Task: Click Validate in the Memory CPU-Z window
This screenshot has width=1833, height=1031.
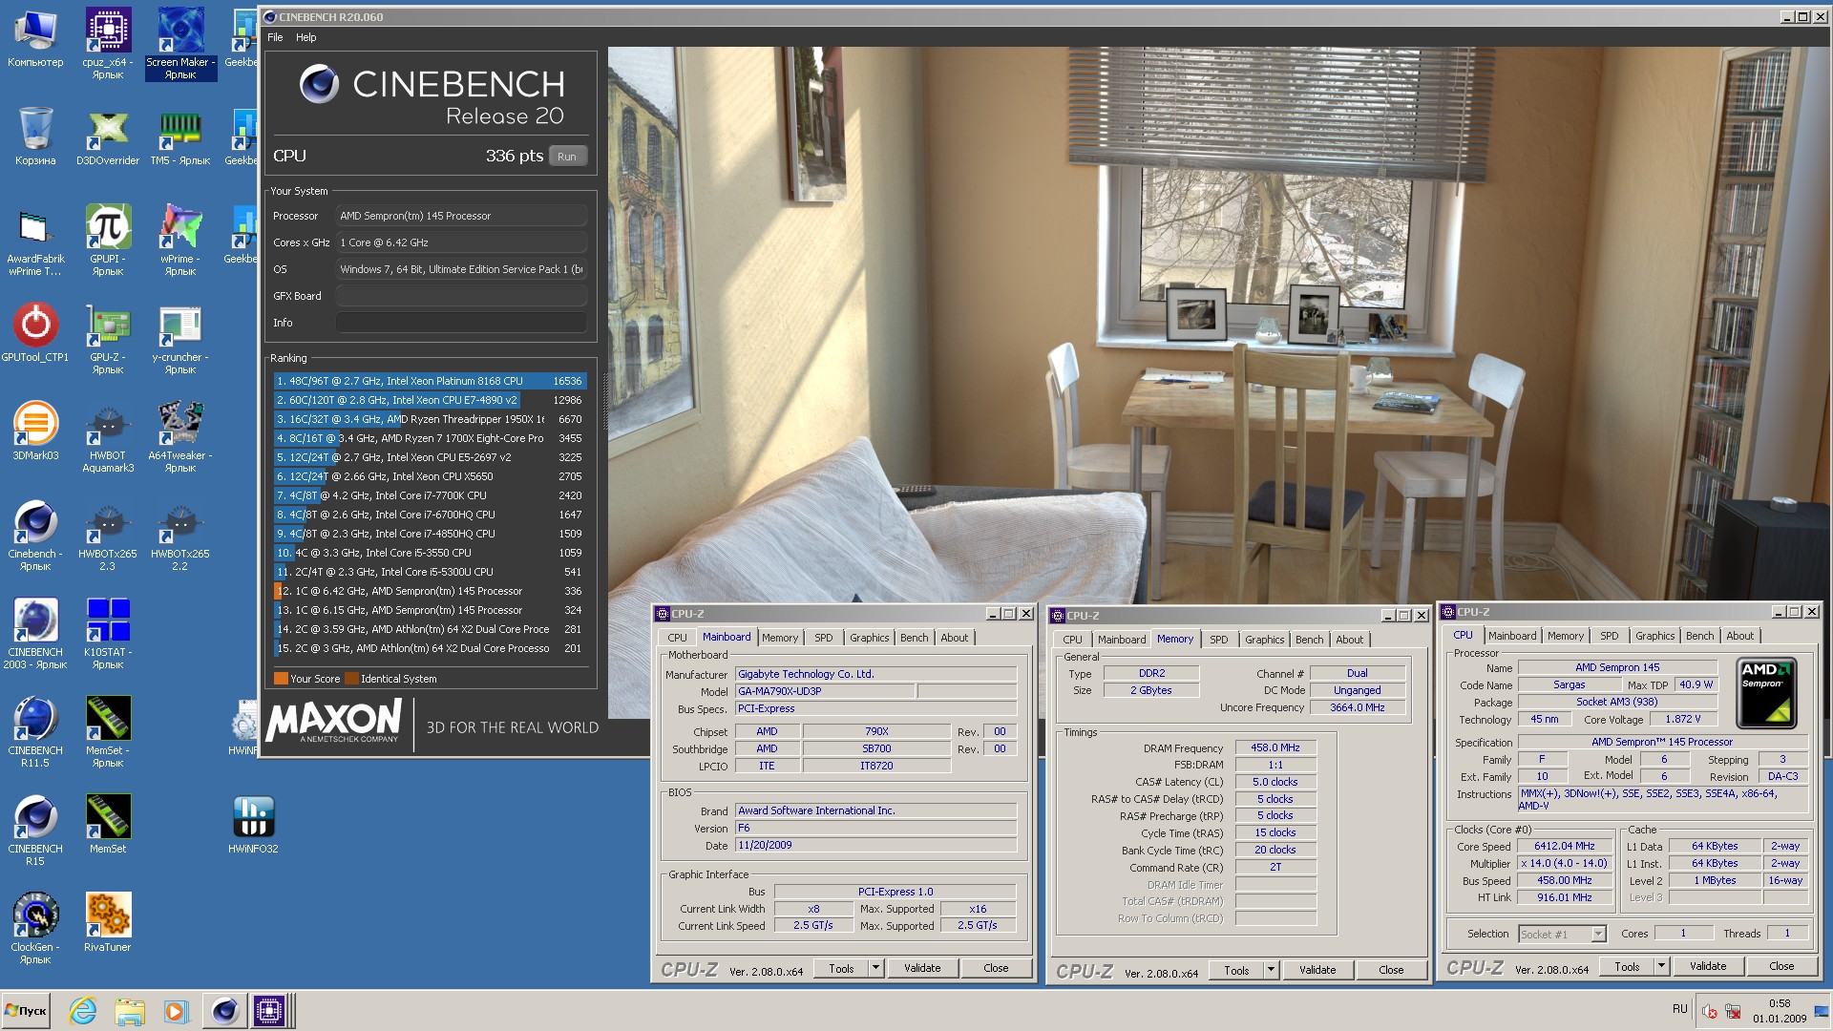Action: click(x=1317, y=970)
